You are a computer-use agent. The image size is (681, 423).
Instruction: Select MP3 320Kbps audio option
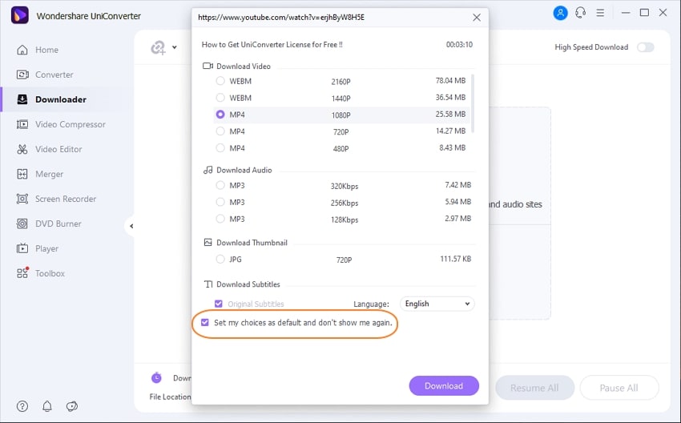pos(220,185)
